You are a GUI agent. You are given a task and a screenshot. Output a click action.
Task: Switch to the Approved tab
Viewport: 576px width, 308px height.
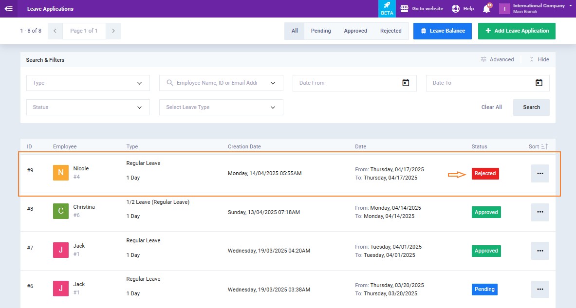point(355,31)
